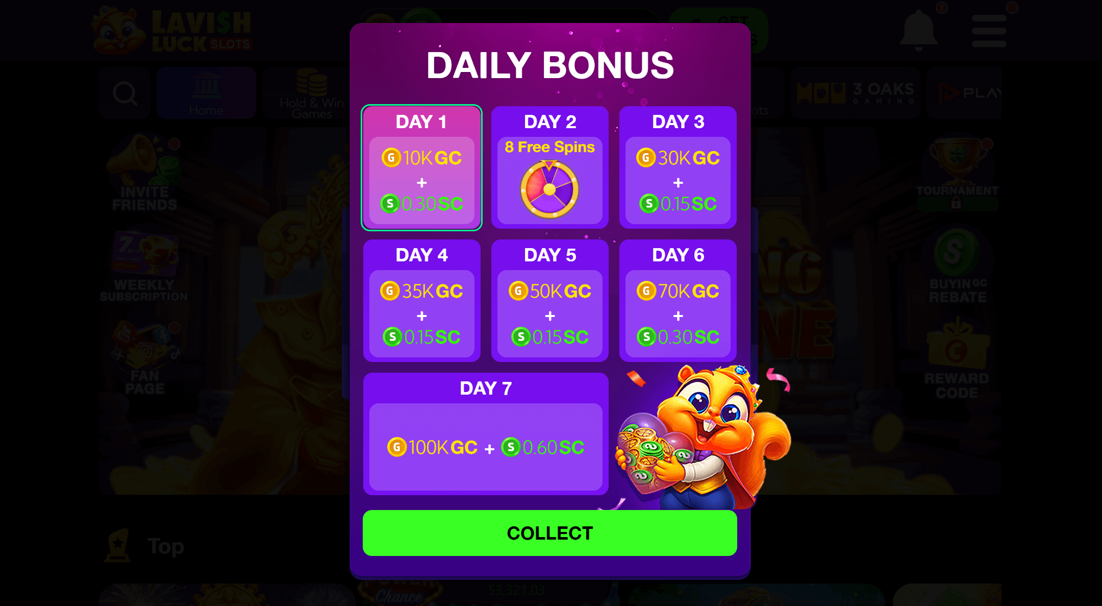Collect the daily bonus reward
This screenshot has height=606, width=1102.
549,533
